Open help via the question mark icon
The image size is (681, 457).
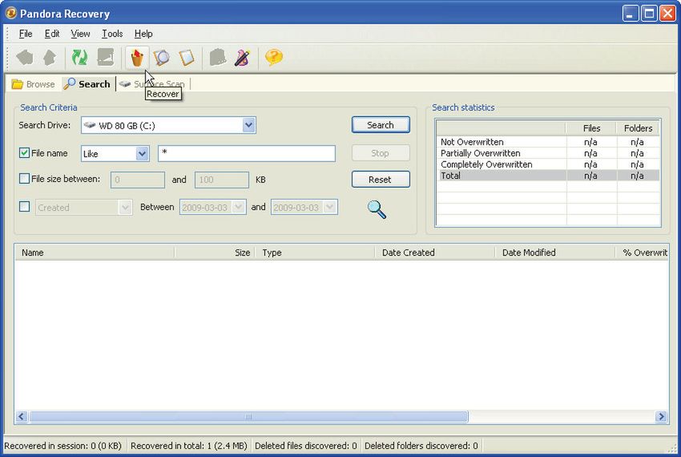[x=274, y=57]
